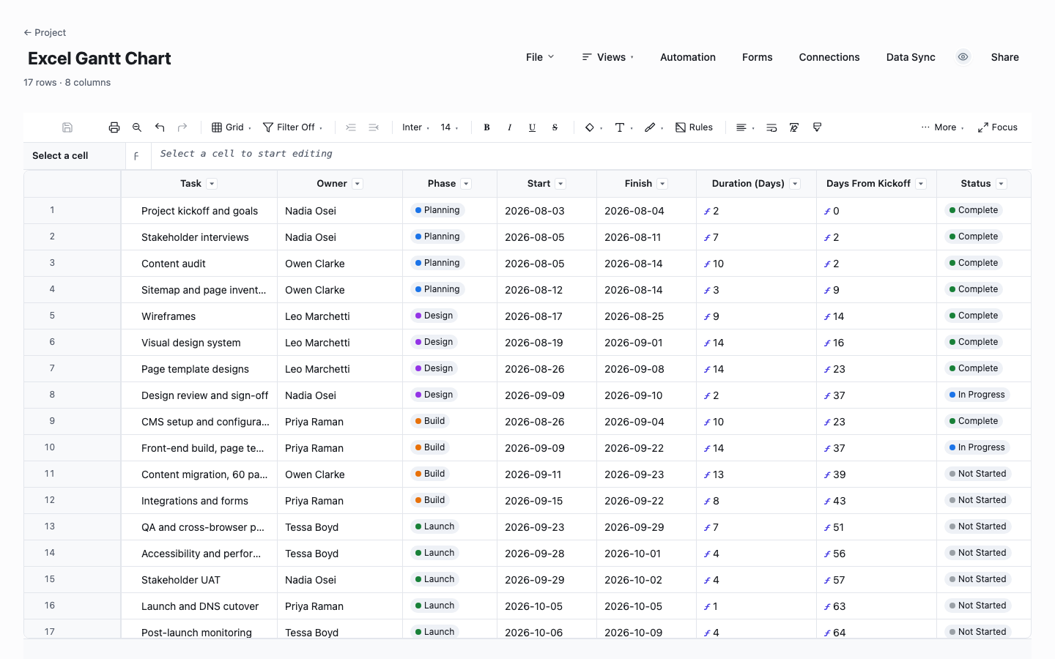This screenshot has width=1055, height=659.
Task: Open the text color T tool
Action: (623, 127)
